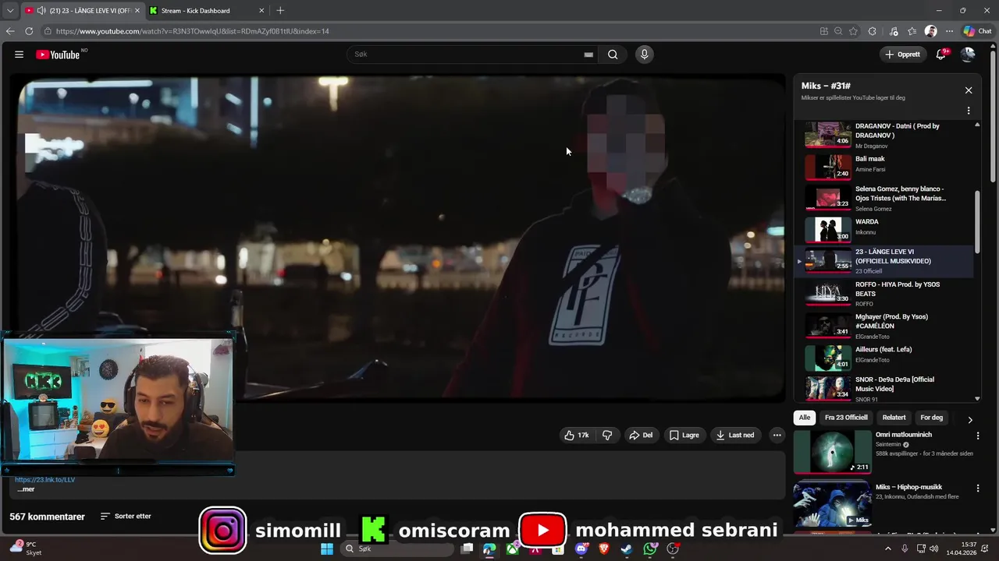Add this page to favorites star

[853, 31]
